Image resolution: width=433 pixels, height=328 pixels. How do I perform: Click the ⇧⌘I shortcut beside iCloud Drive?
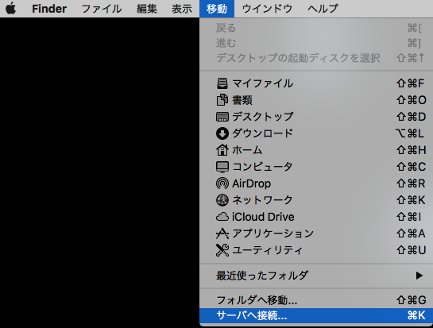pos(409,217)
